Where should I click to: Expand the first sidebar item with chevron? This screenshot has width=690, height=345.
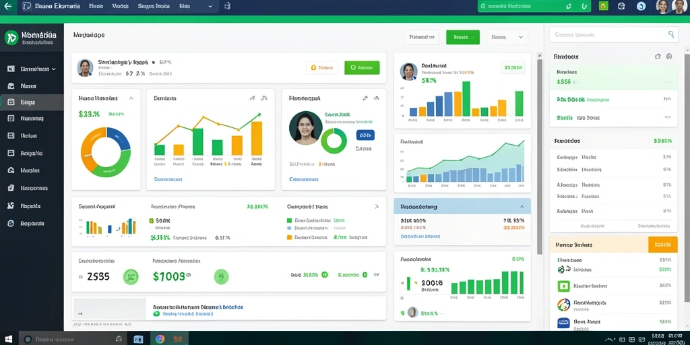(32, 69)
